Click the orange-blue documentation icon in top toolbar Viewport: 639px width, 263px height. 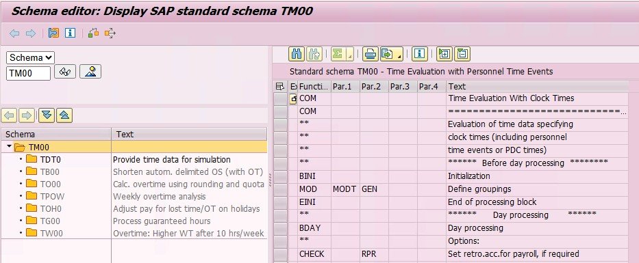53,33
